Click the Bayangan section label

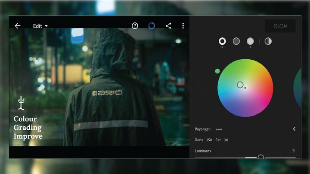point(202,129)
